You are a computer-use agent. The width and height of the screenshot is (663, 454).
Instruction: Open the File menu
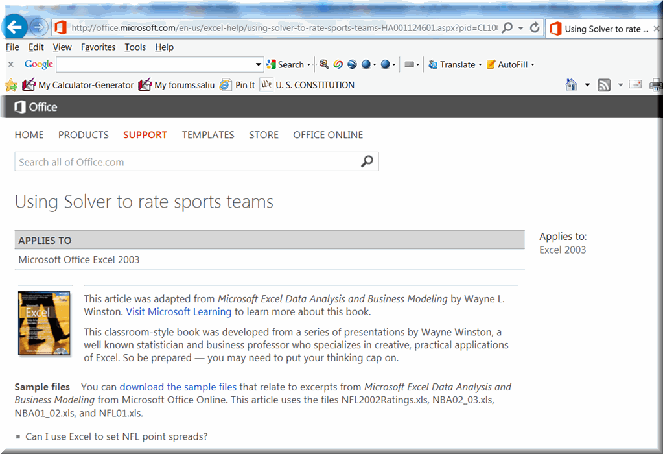click(12, 47)
